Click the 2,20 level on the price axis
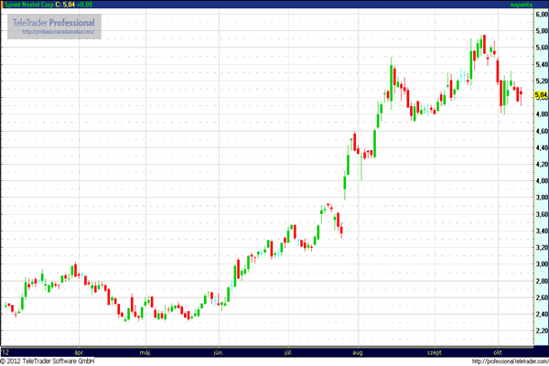 (x=540, y=330)
